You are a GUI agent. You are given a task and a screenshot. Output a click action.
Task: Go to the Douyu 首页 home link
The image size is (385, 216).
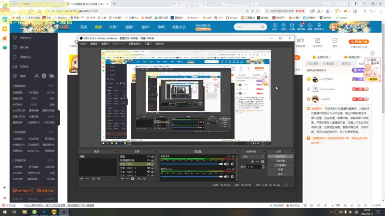(x=84, y=27)
